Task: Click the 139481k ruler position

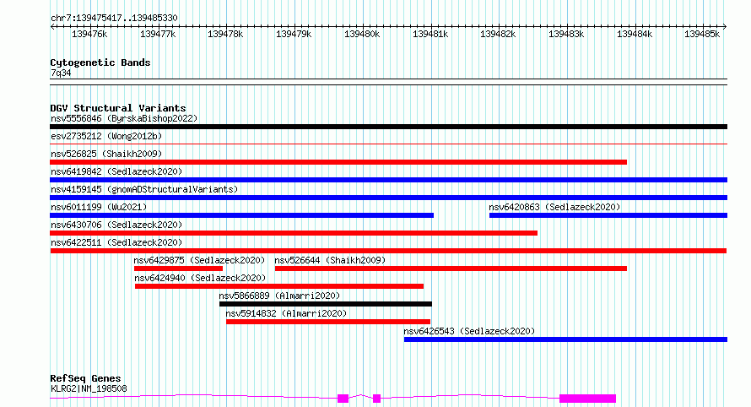Action: tap(430, 34)
